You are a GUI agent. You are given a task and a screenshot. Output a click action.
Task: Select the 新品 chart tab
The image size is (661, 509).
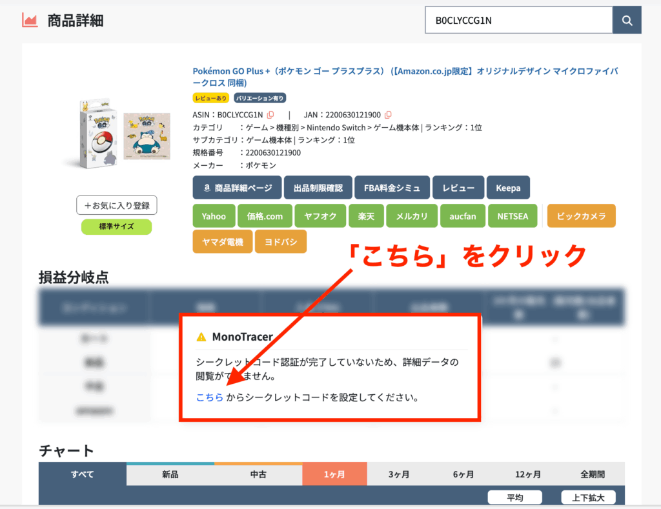(170, 474)
